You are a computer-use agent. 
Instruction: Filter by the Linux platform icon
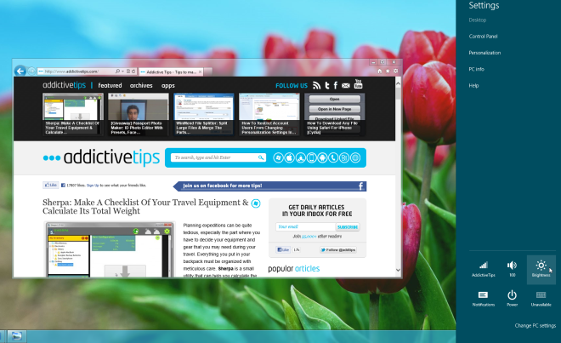pyautogui.click(x=300, y=157)
